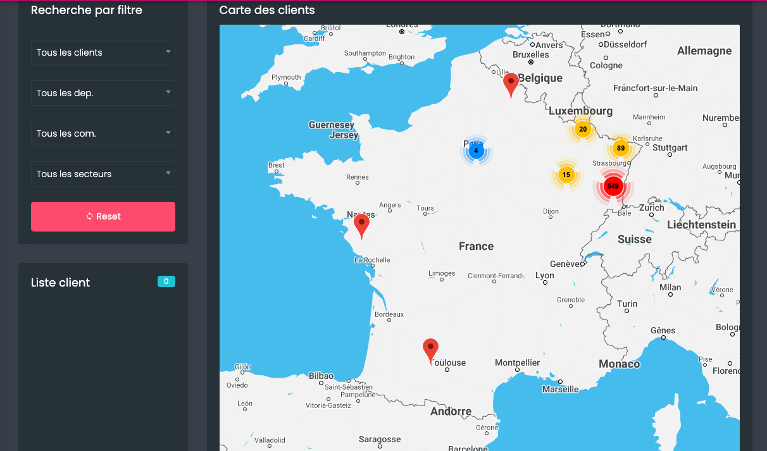This screenshot has width=767, height=451.
Task: Click the 'Zurich' city label
Action: 652,207
